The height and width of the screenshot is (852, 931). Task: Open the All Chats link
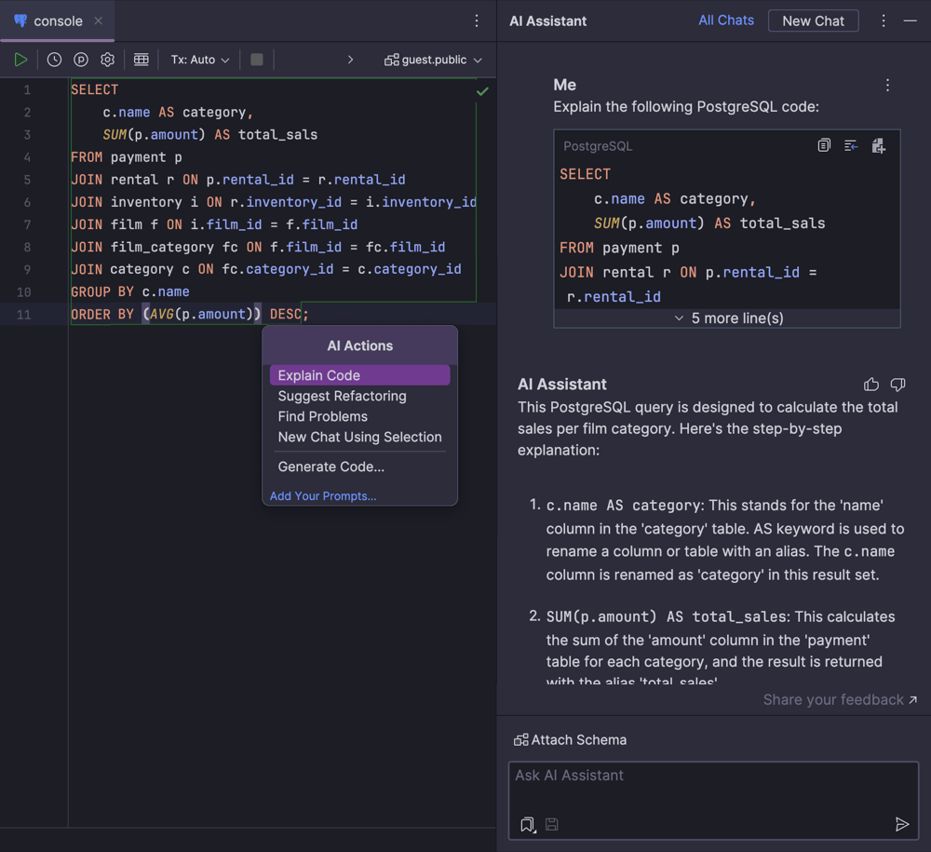click(x=726, y=20)
